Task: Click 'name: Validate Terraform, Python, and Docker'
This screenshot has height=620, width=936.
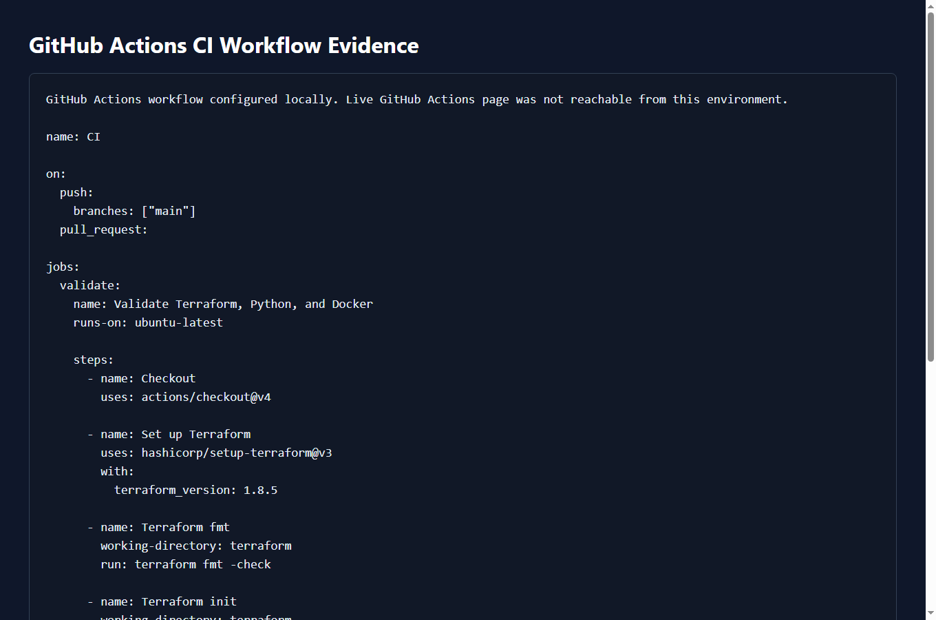Action: [223, 304]
